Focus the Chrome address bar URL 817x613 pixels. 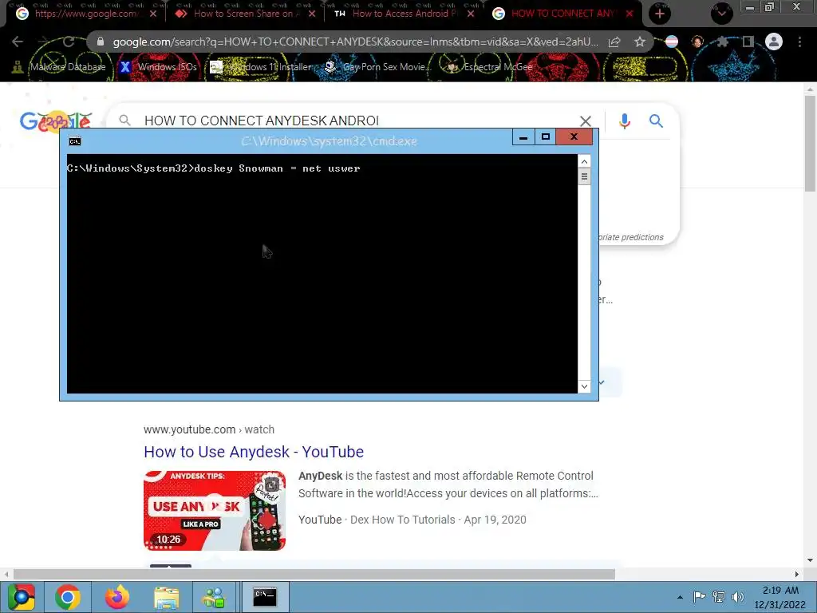pyautogui.click(x=355, y=42)
